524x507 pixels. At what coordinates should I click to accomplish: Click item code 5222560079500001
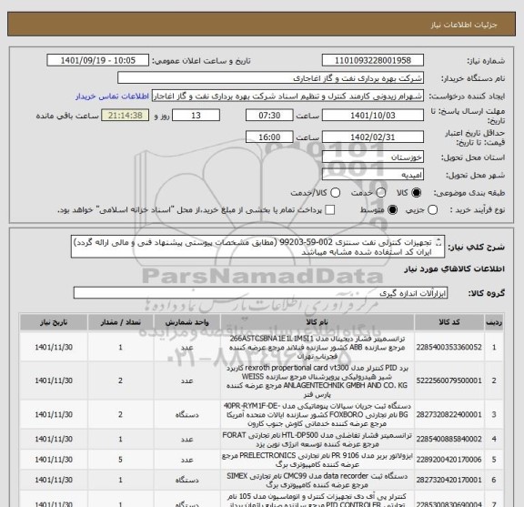449,380
